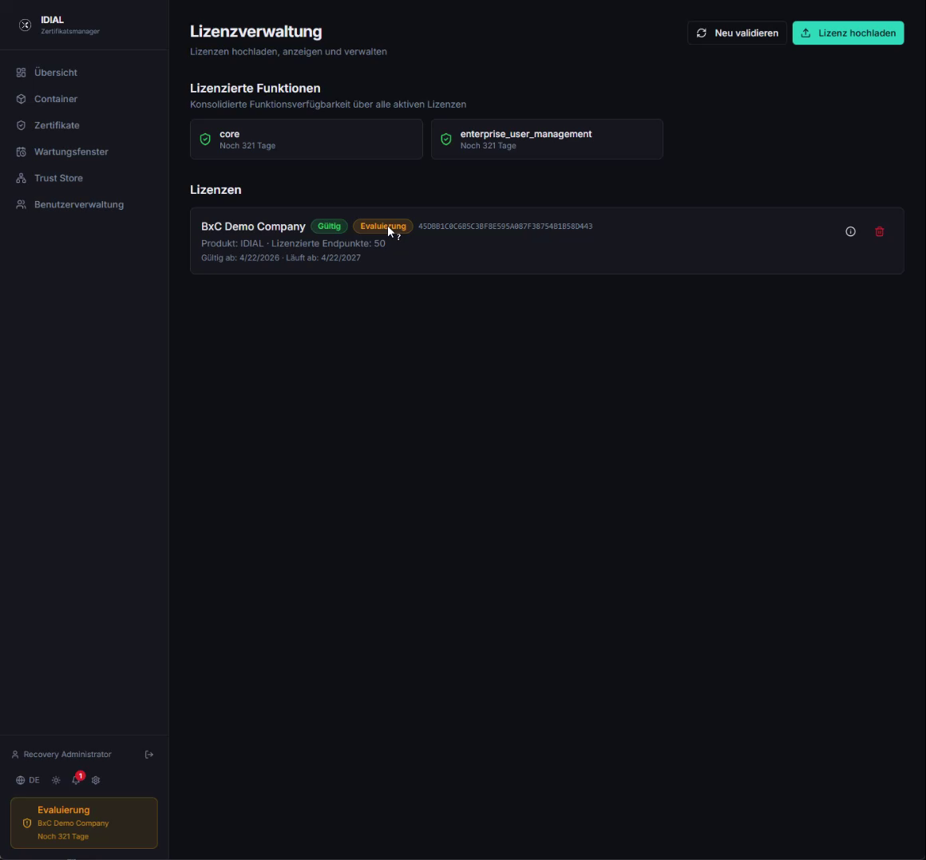Click the Zertifikate shield icon

[x=22, y=125]
